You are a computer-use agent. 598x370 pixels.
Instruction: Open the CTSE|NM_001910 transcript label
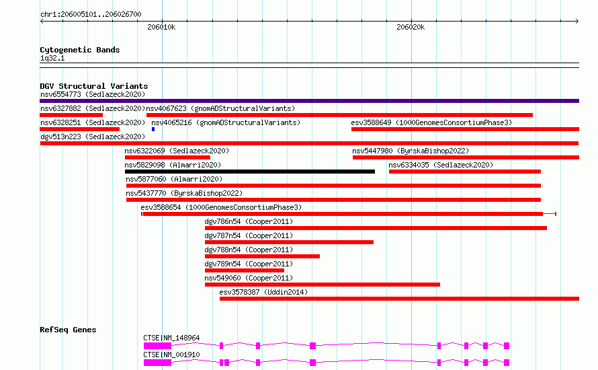pos(171,355)
